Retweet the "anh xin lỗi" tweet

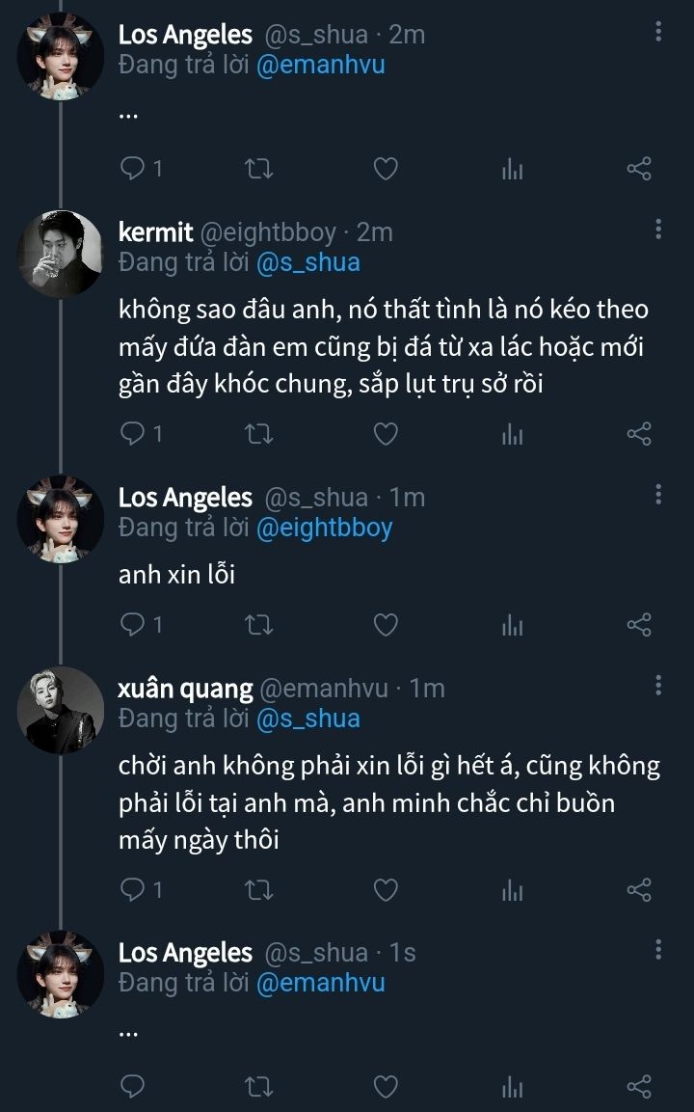[x=259, y=625]
